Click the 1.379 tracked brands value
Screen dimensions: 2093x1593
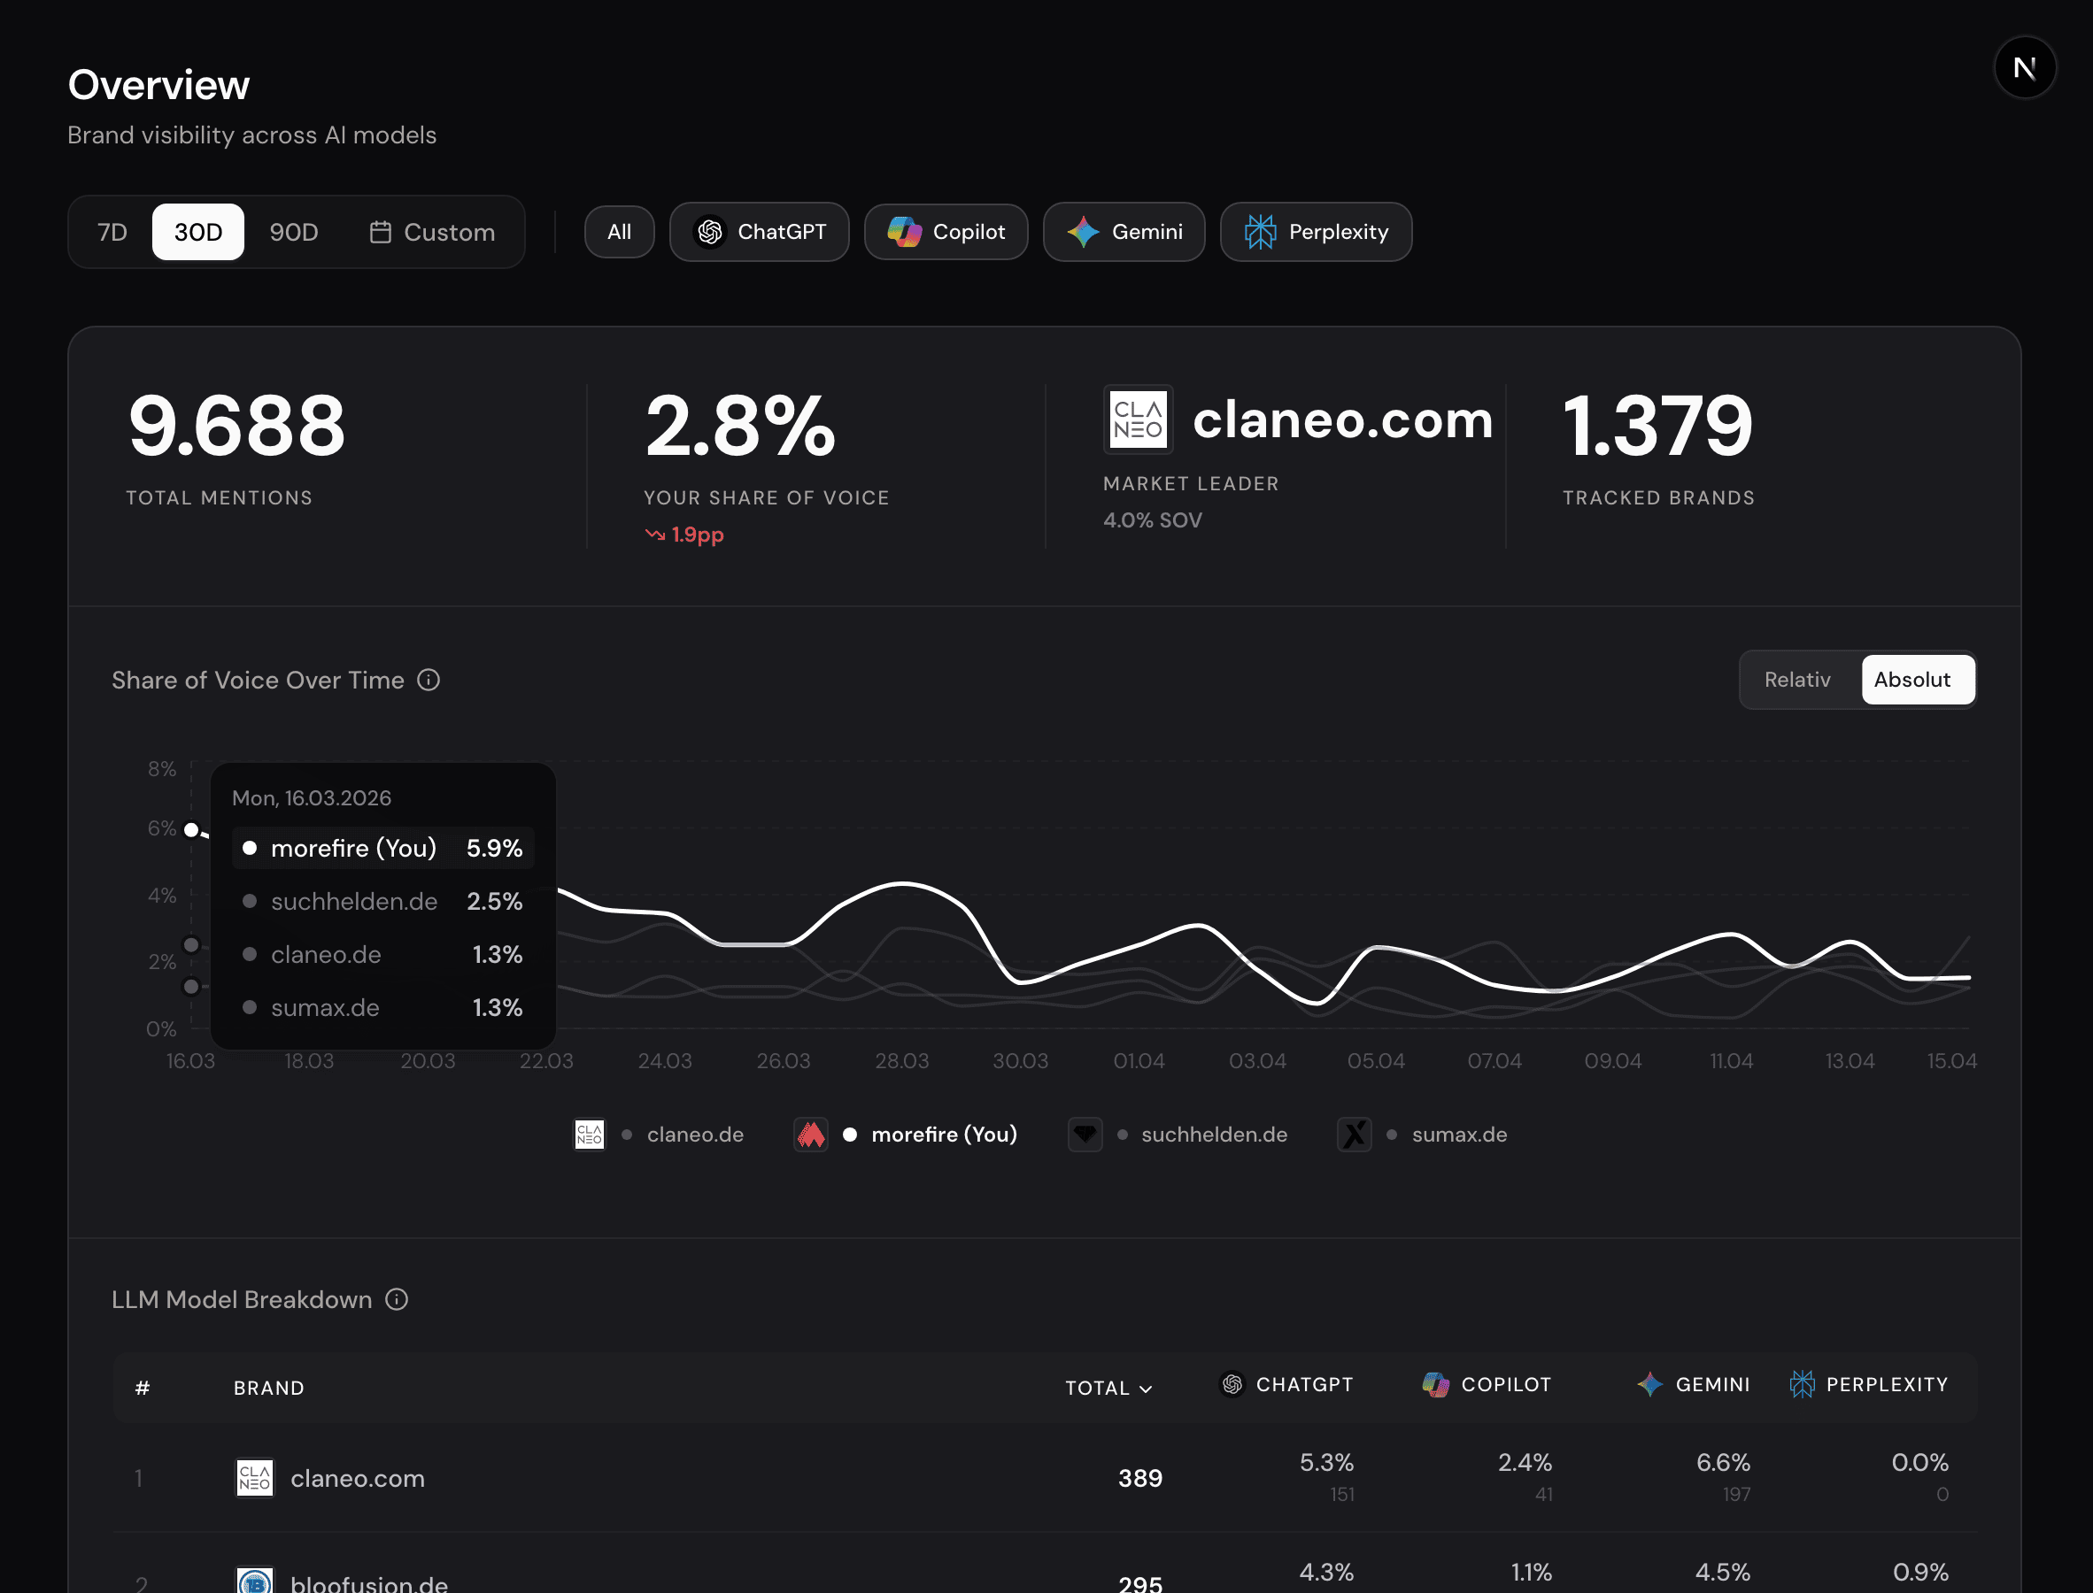click(1657, 426)
